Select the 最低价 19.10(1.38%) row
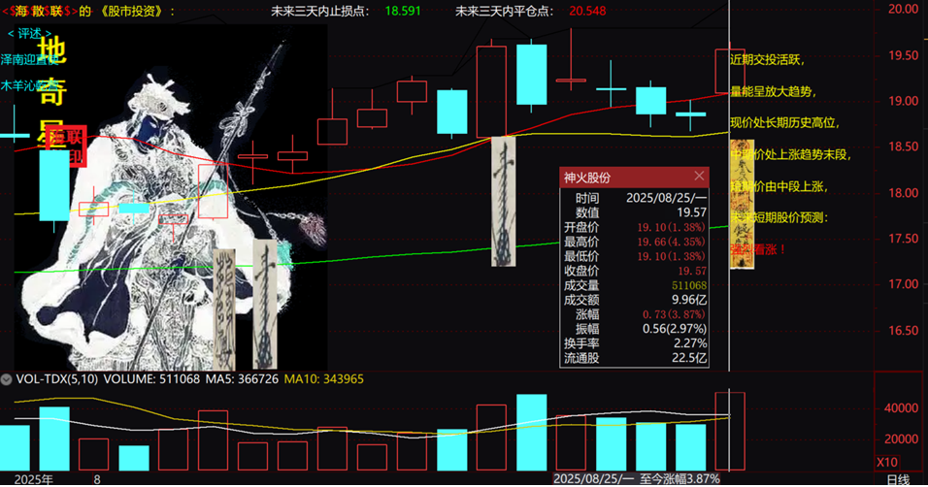The height and width of the screenshot is (487, 928). click(x=635, y=256)
